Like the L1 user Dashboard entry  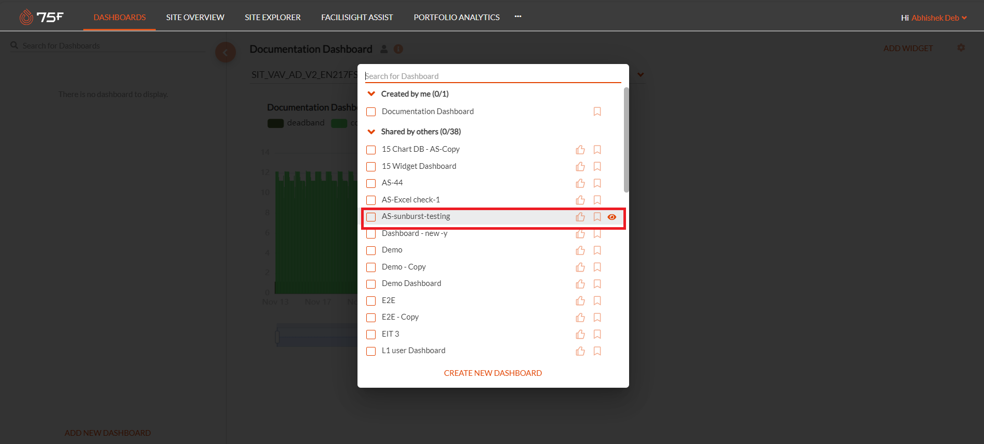coord(580,351)
